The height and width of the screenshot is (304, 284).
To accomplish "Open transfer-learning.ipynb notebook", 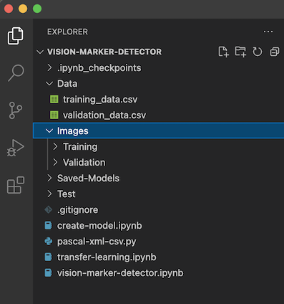I will point(158,257).
